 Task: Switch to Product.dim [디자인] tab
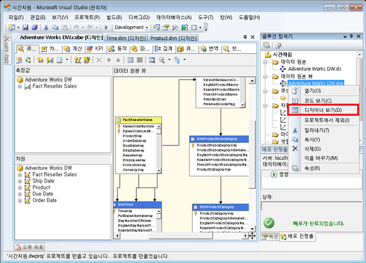point(173,38)
